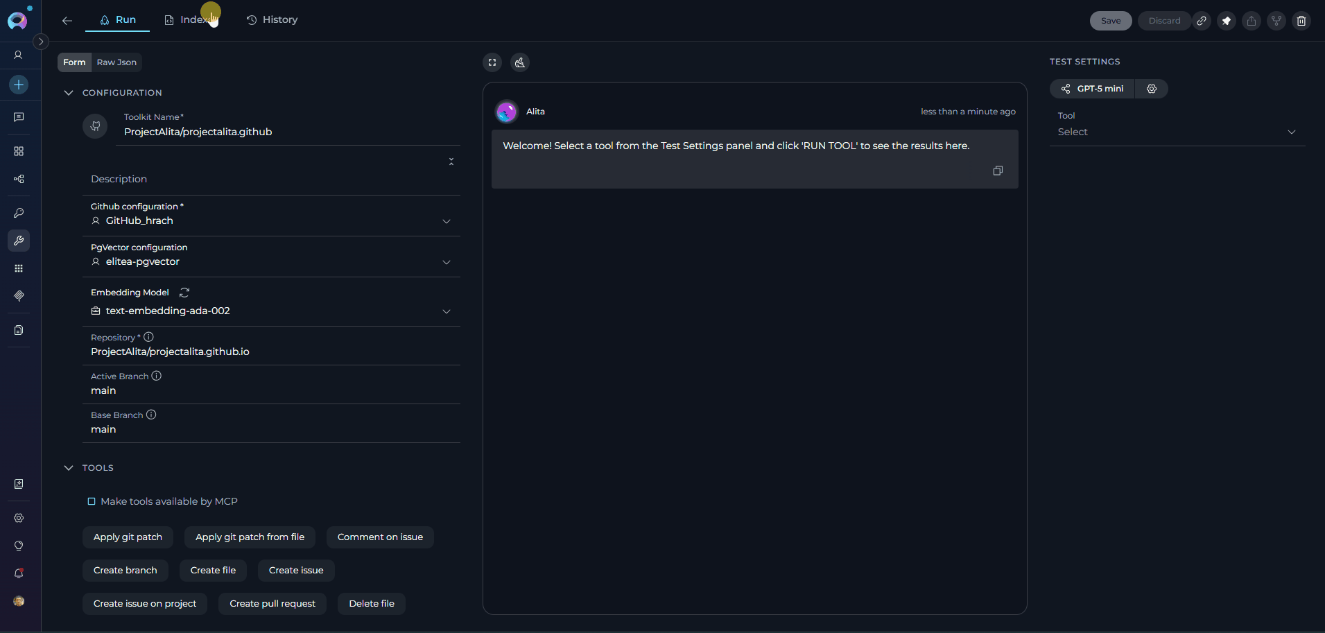Click the pin toolkit icon
The image size is (1325, 633).
(x=1227, y=21)
